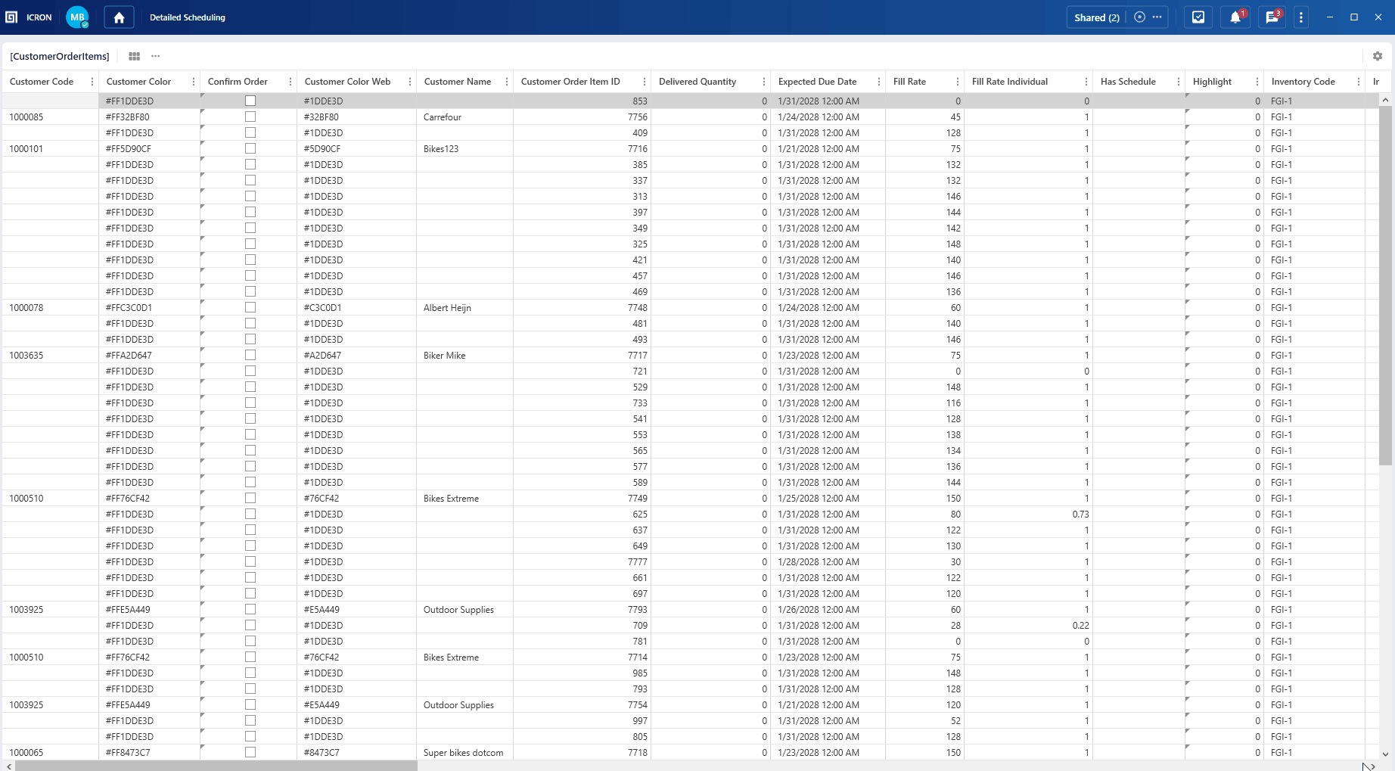The image size is (1395, 771).
Task: Sort by the Fill Rate Individual header
Action: 1010,82
